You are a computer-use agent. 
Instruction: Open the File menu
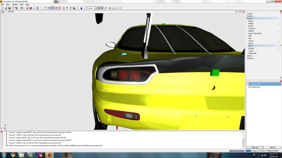(x=2, y=4)
